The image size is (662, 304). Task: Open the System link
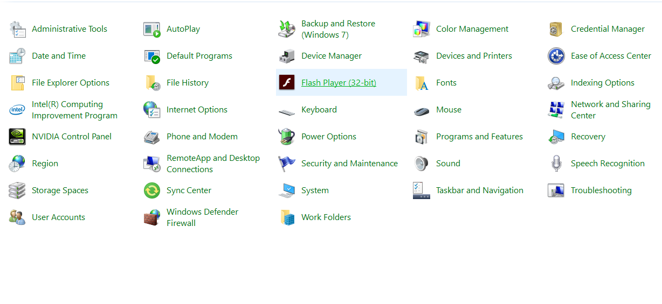pos(315,190)
